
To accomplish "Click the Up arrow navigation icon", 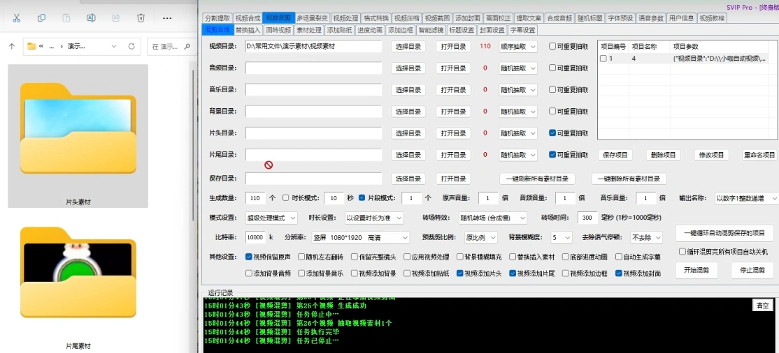I will pos(11,47).
